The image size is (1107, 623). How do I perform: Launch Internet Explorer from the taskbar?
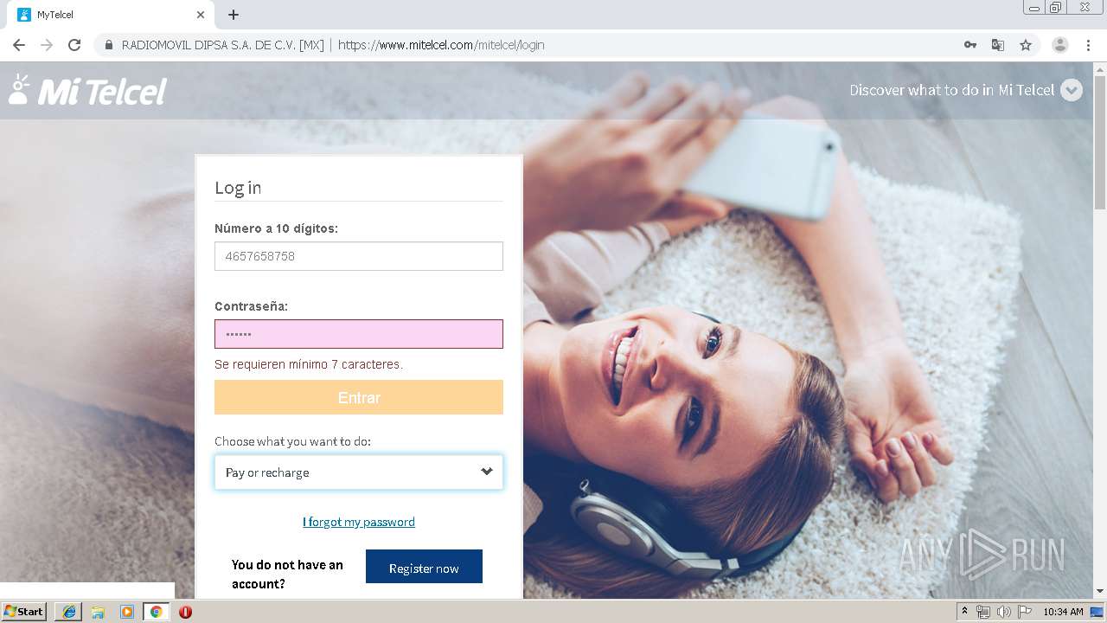pyautogui.click(x=69, y=612)
